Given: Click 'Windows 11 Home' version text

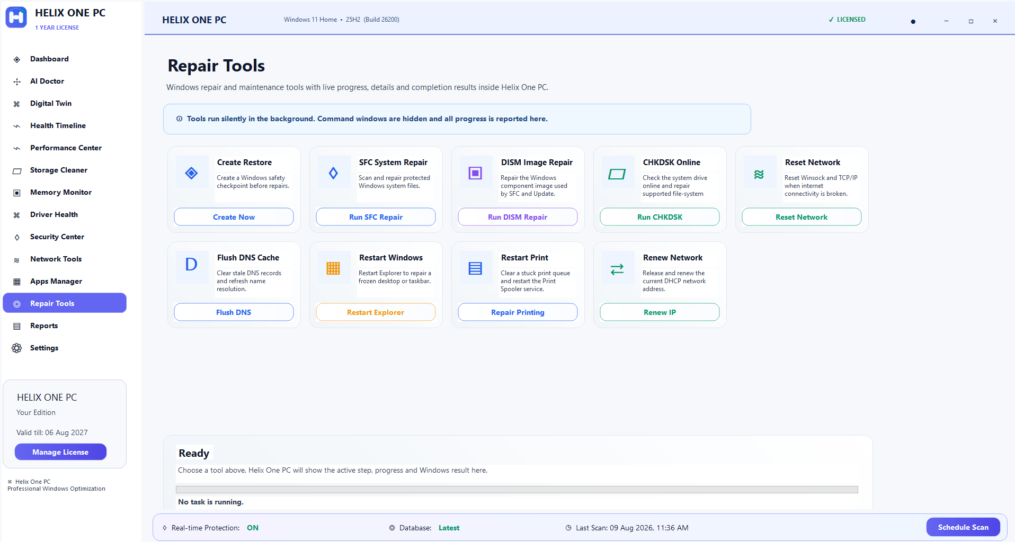Looking at the screenshot, I should coord(310,20).
